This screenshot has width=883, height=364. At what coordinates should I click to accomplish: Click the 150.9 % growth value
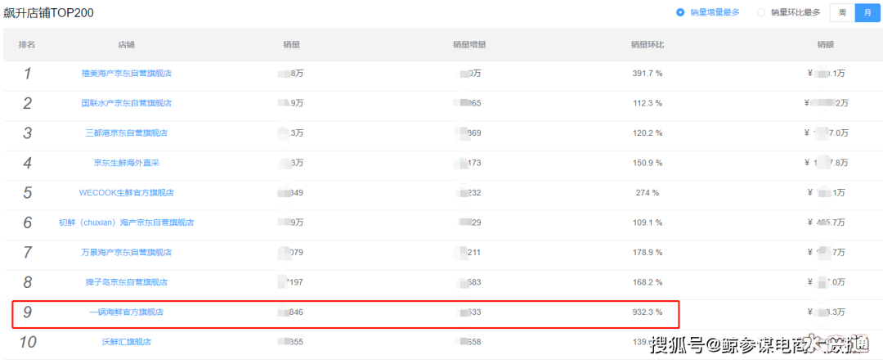648,163
